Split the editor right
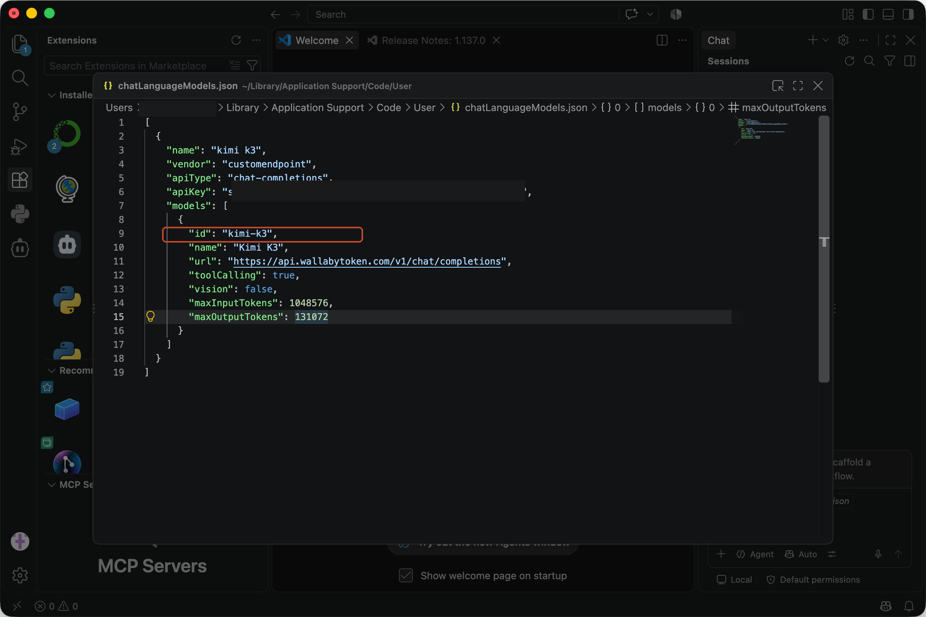This screenshot has width=926, height=617. pos(662,40)
